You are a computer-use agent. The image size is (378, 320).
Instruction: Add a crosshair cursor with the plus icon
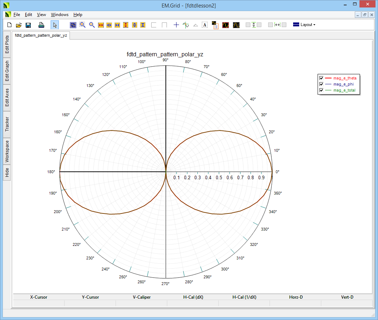(176, 25)
